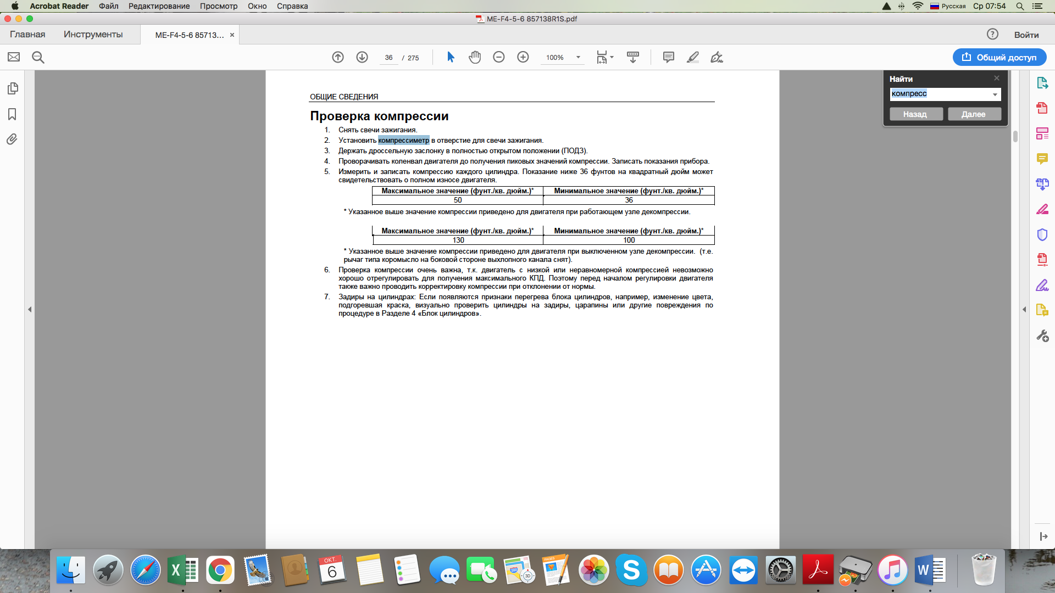Zoom in with plus icon
1055x593 pixels.
click(523, 57)
